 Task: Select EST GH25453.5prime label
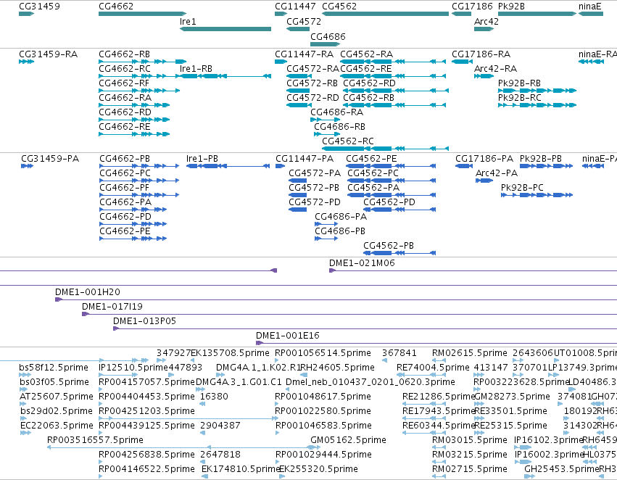pos(561,469)
